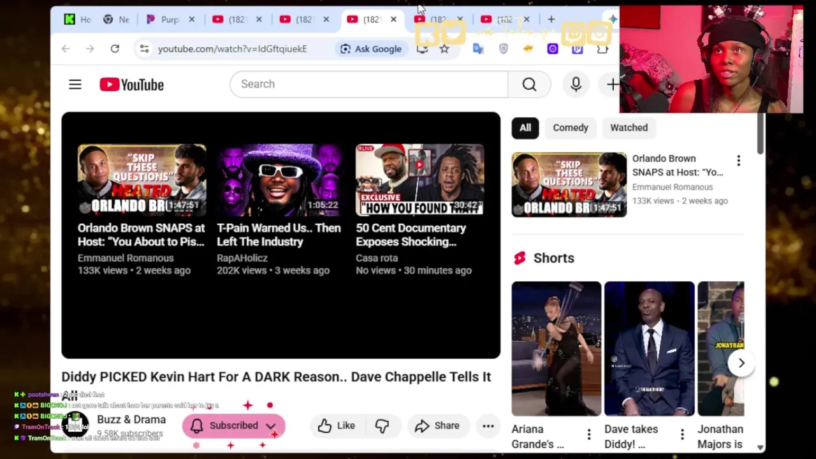Click the Create plus icon
The width and height of the screenshot is (816, 459).
[x=613, y=84]
